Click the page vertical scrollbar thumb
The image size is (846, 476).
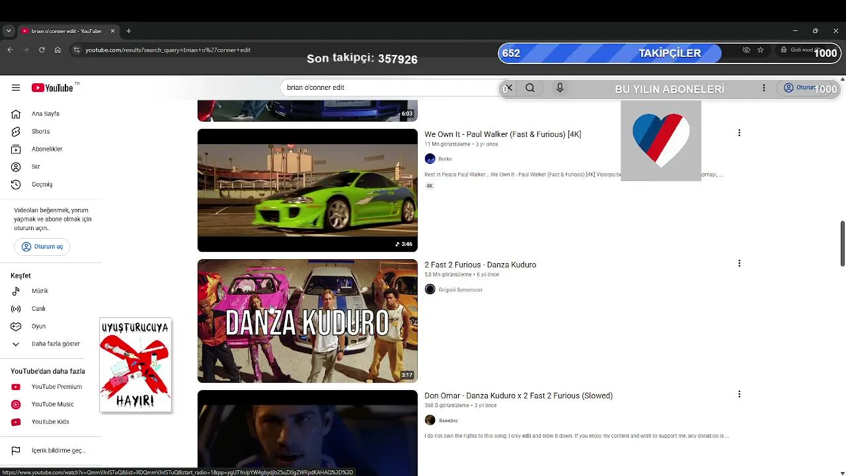843,243
